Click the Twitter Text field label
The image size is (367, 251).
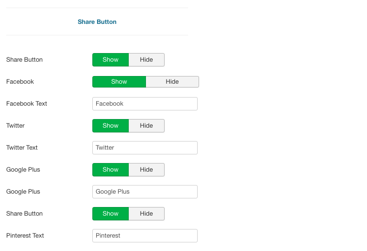(22, 148)
